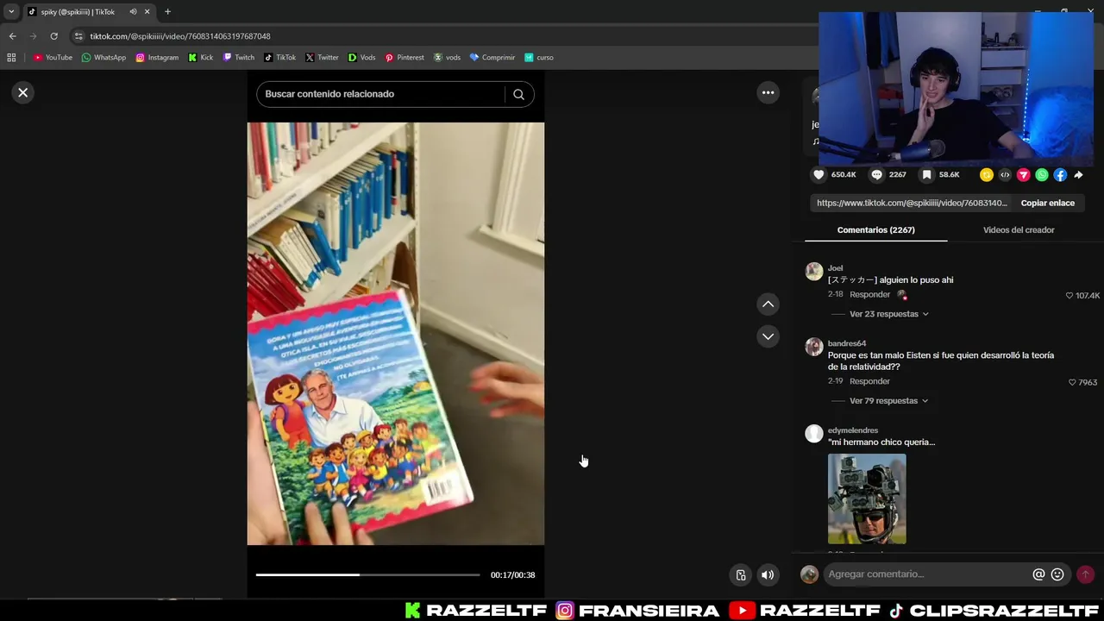Click the floating player icon beside volume

coord(740,575)
